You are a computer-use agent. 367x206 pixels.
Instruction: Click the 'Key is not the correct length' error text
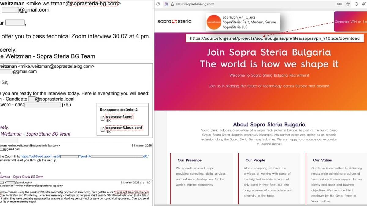[132, 192]
